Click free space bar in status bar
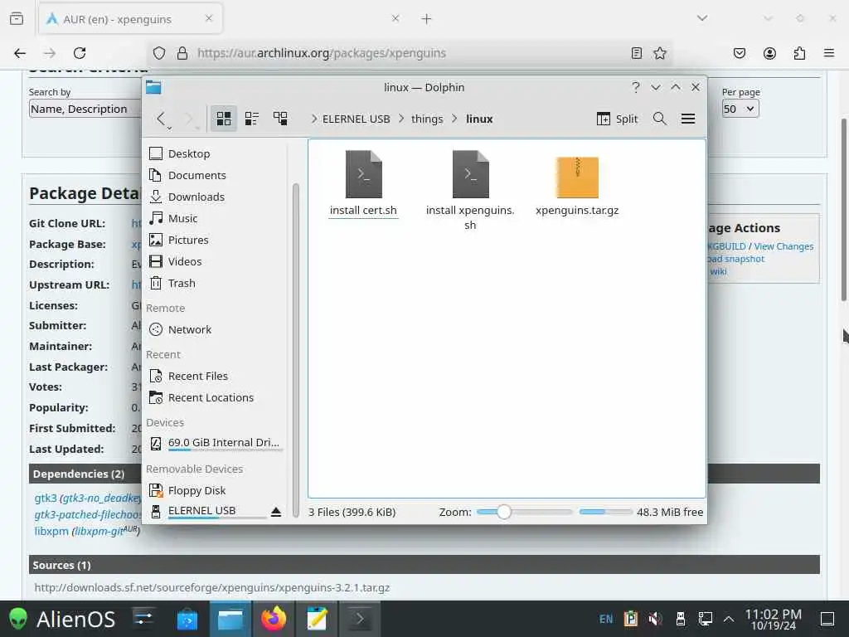Image resolution: width=849 pixels, height=637 pixels. (605, 512)
